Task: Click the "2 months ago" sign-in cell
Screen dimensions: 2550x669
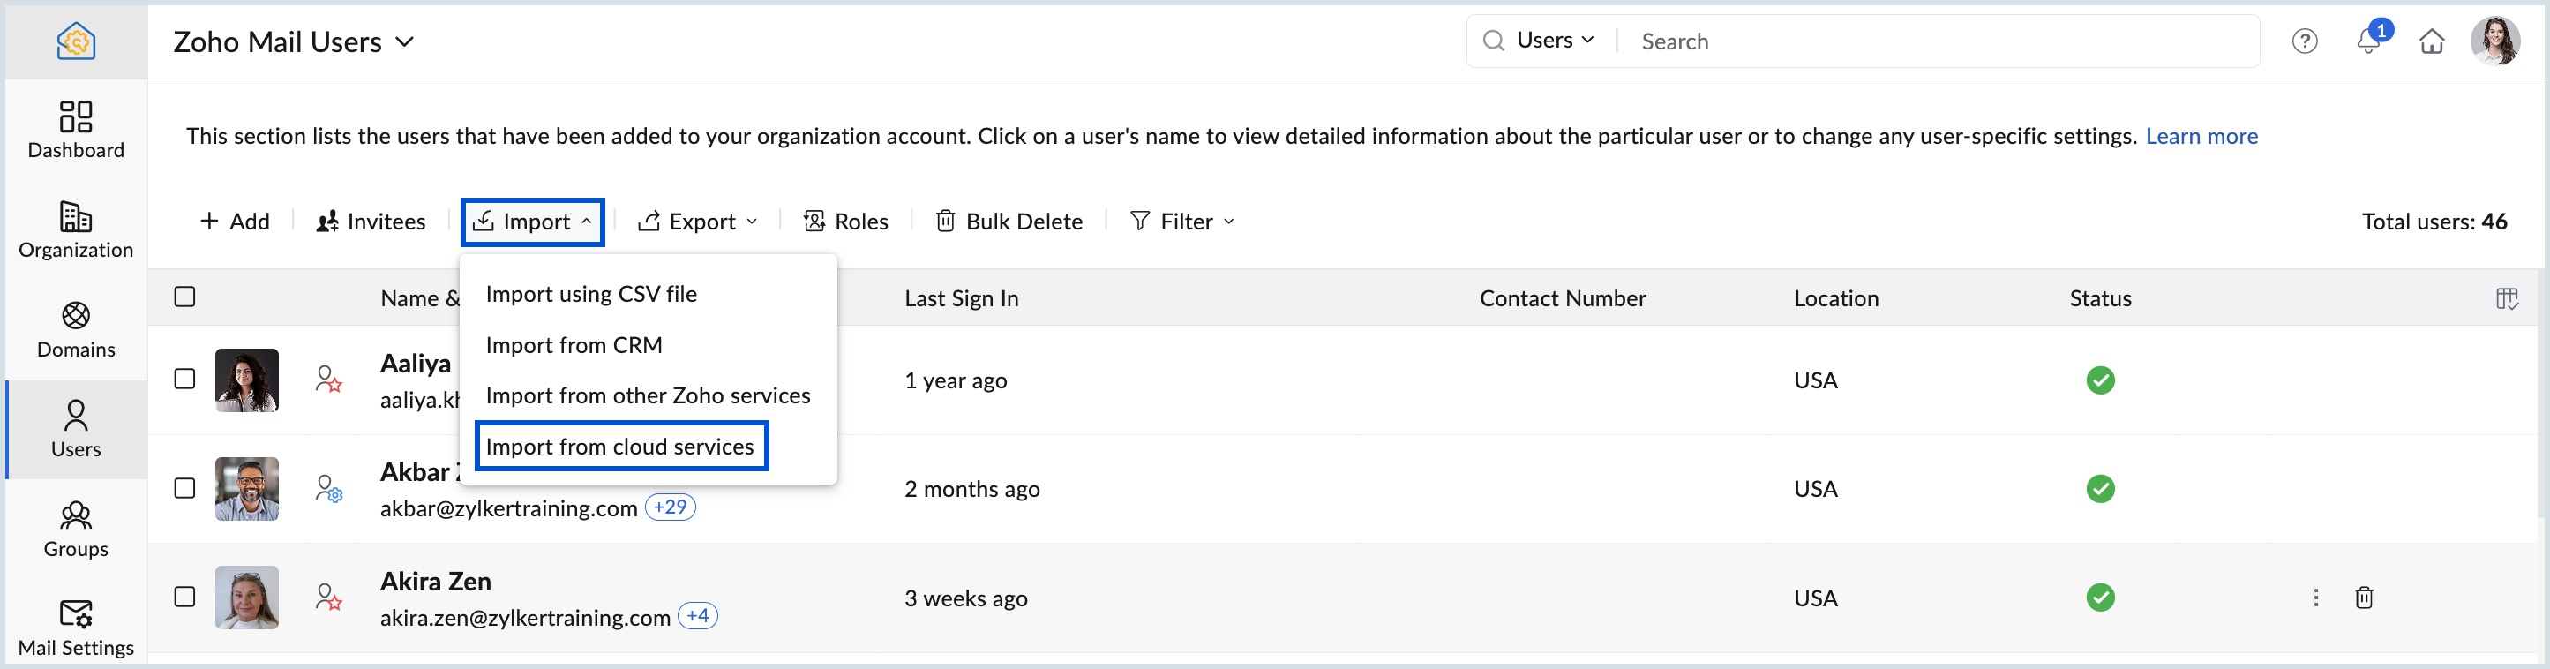Action: point(972,489)
